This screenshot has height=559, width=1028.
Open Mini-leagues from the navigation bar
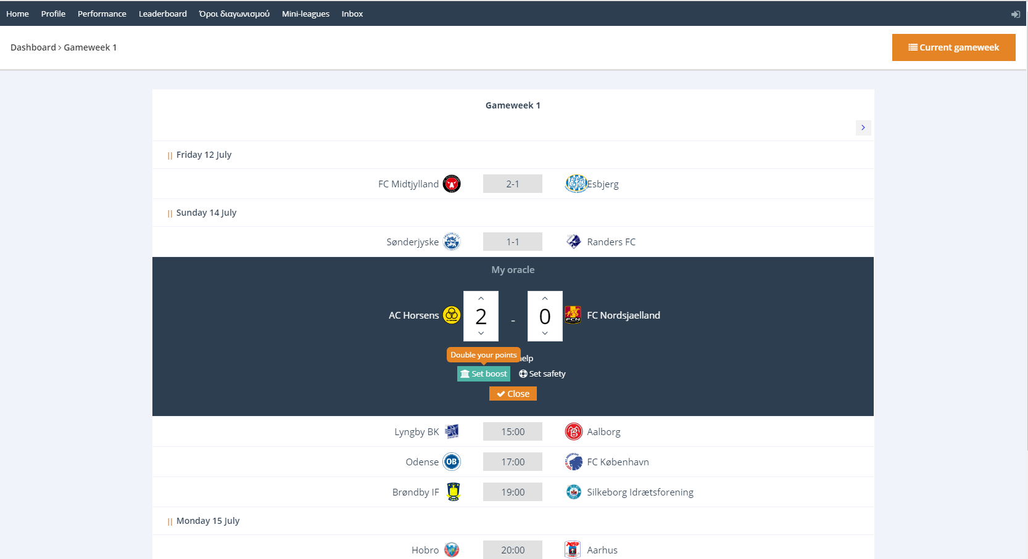tap(305, 14)
